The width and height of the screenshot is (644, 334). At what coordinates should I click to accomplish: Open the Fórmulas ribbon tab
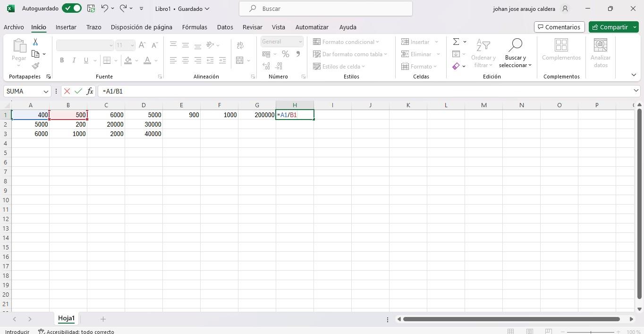195,27
